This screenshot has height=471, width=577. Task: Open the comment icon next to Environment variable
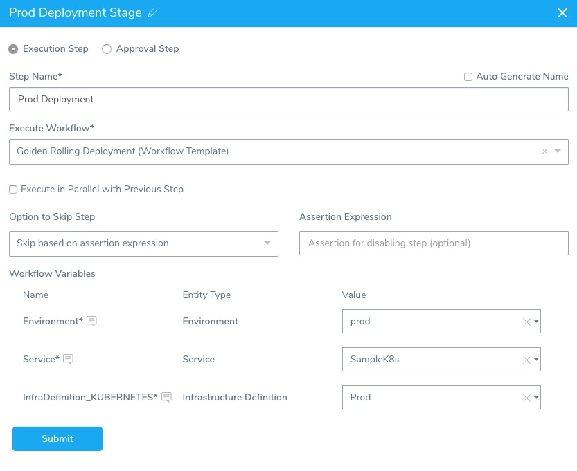[91, 321]
